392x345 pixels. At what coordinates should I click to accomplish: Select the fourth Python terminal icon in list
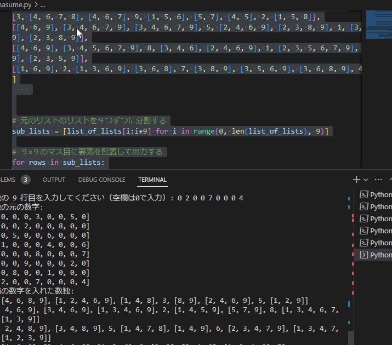(363, 231)
